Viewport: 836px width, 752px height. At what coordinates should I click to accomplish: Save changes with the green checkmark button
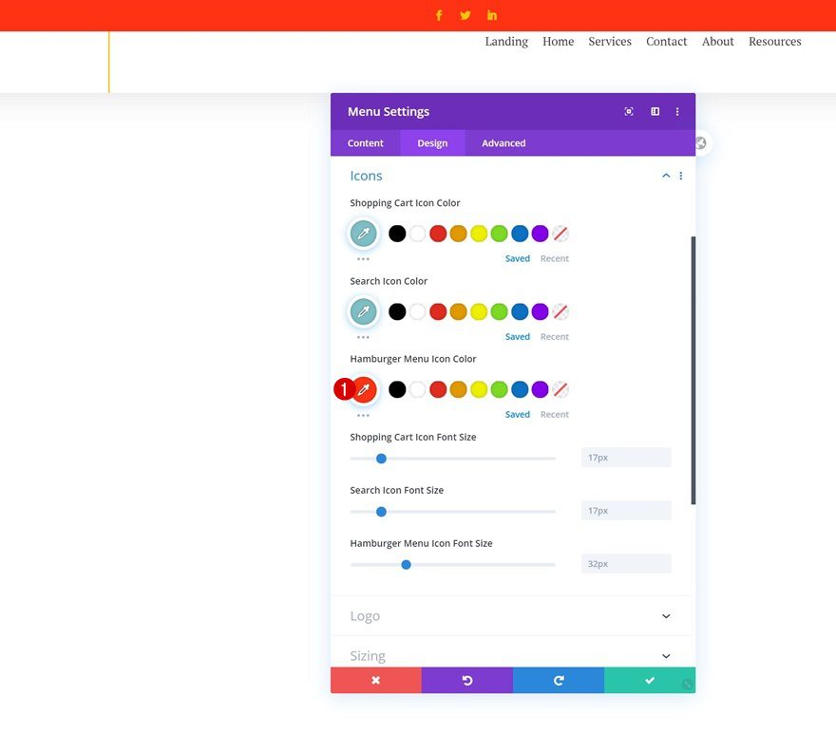650,680
